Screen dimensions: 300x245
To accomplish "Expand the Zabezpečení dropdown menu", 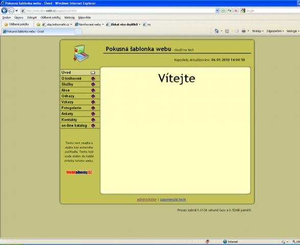I will (275, 31).
